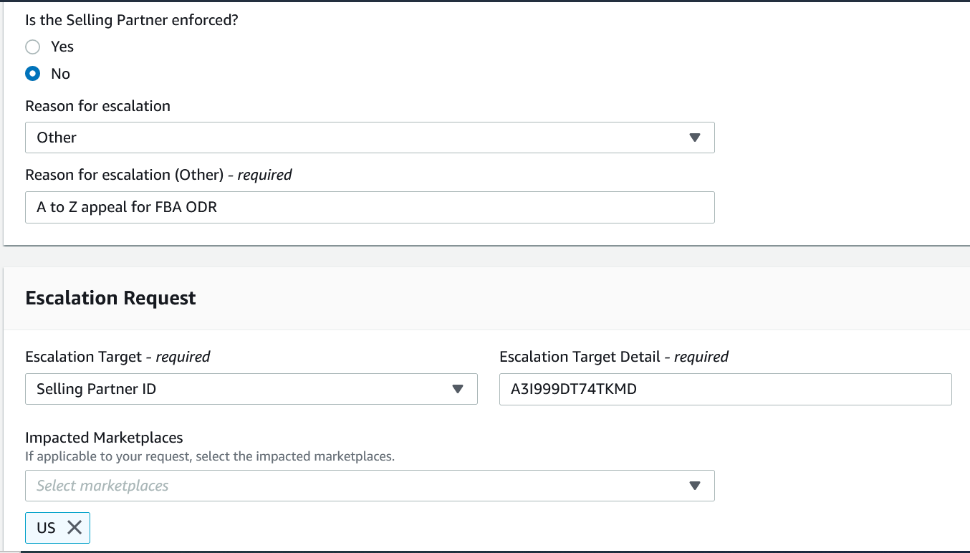Click the "US" text in marketplace tag
The image size is (970, 553).
coord(46,528)
